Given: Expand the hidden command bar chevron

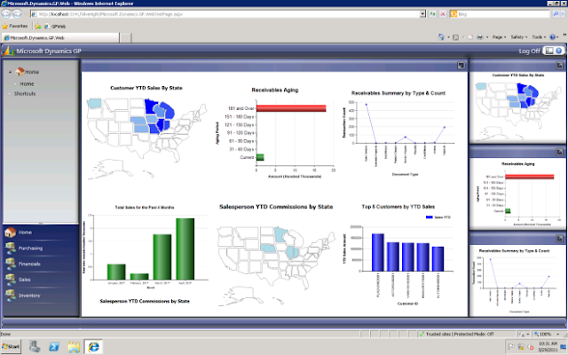Looking at the screenshot, I should (564, 35).
